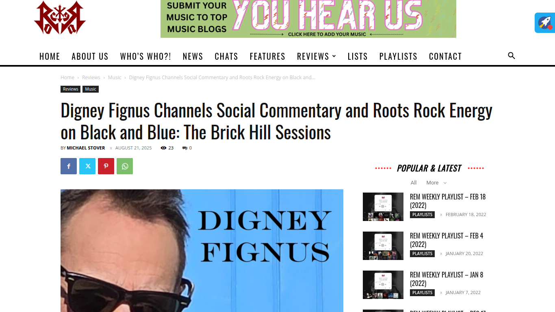The width and height of the screenshot is (555, 312).
Task: Click the red site logo
Action: pos(60,18)
